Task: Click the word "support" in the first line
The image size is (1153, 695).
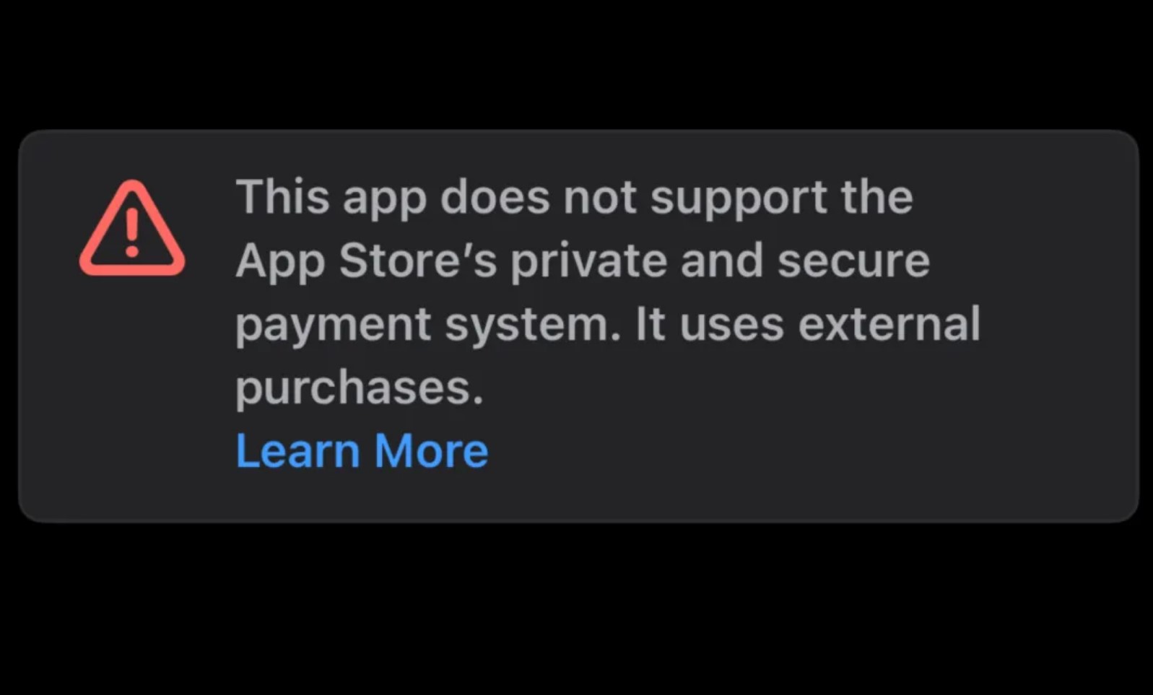Action: coord(739,198)
